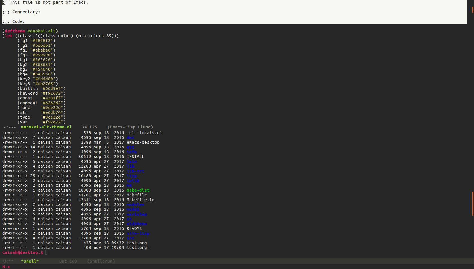
Task: Click the U:**- status in shell mode line
Action: (x=10, y=261)
